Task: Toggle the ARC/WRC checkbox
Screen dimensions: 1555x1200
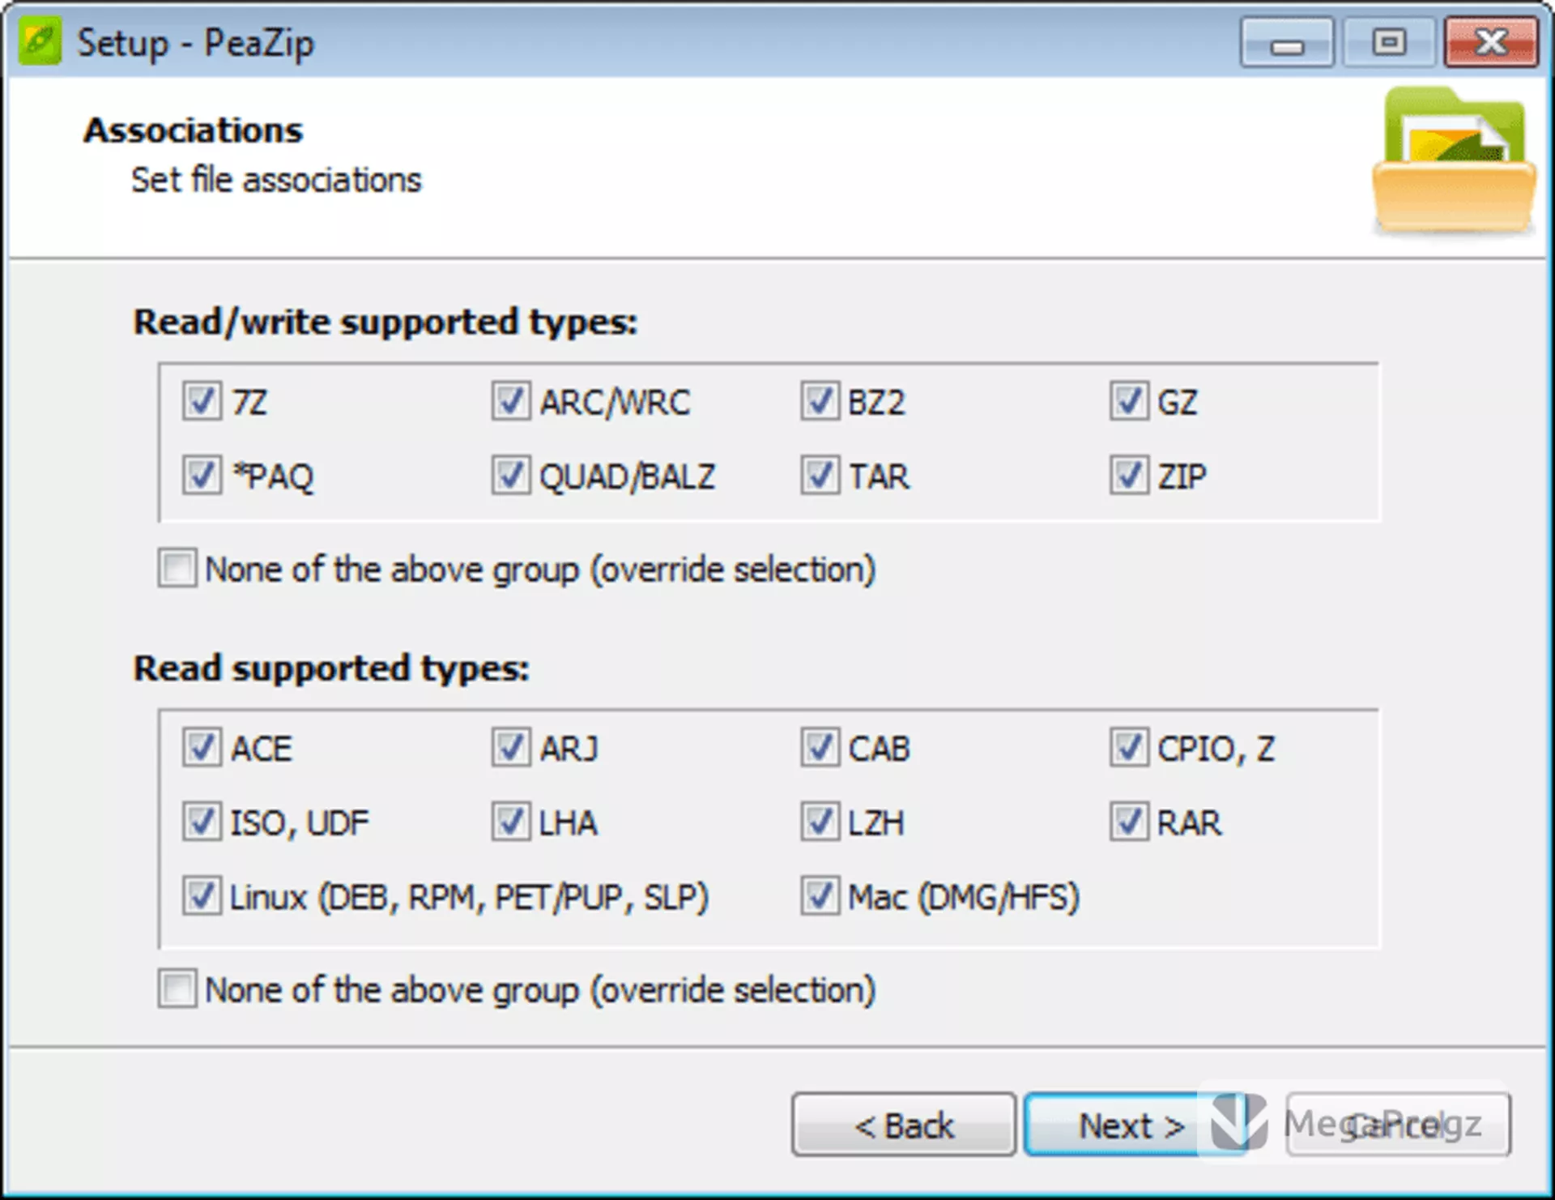Action: click(511, 401)
